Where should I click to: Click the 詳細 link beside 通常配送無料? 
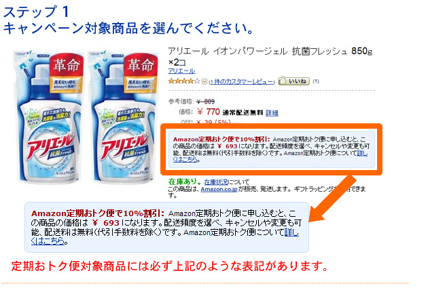click(272, 113)
